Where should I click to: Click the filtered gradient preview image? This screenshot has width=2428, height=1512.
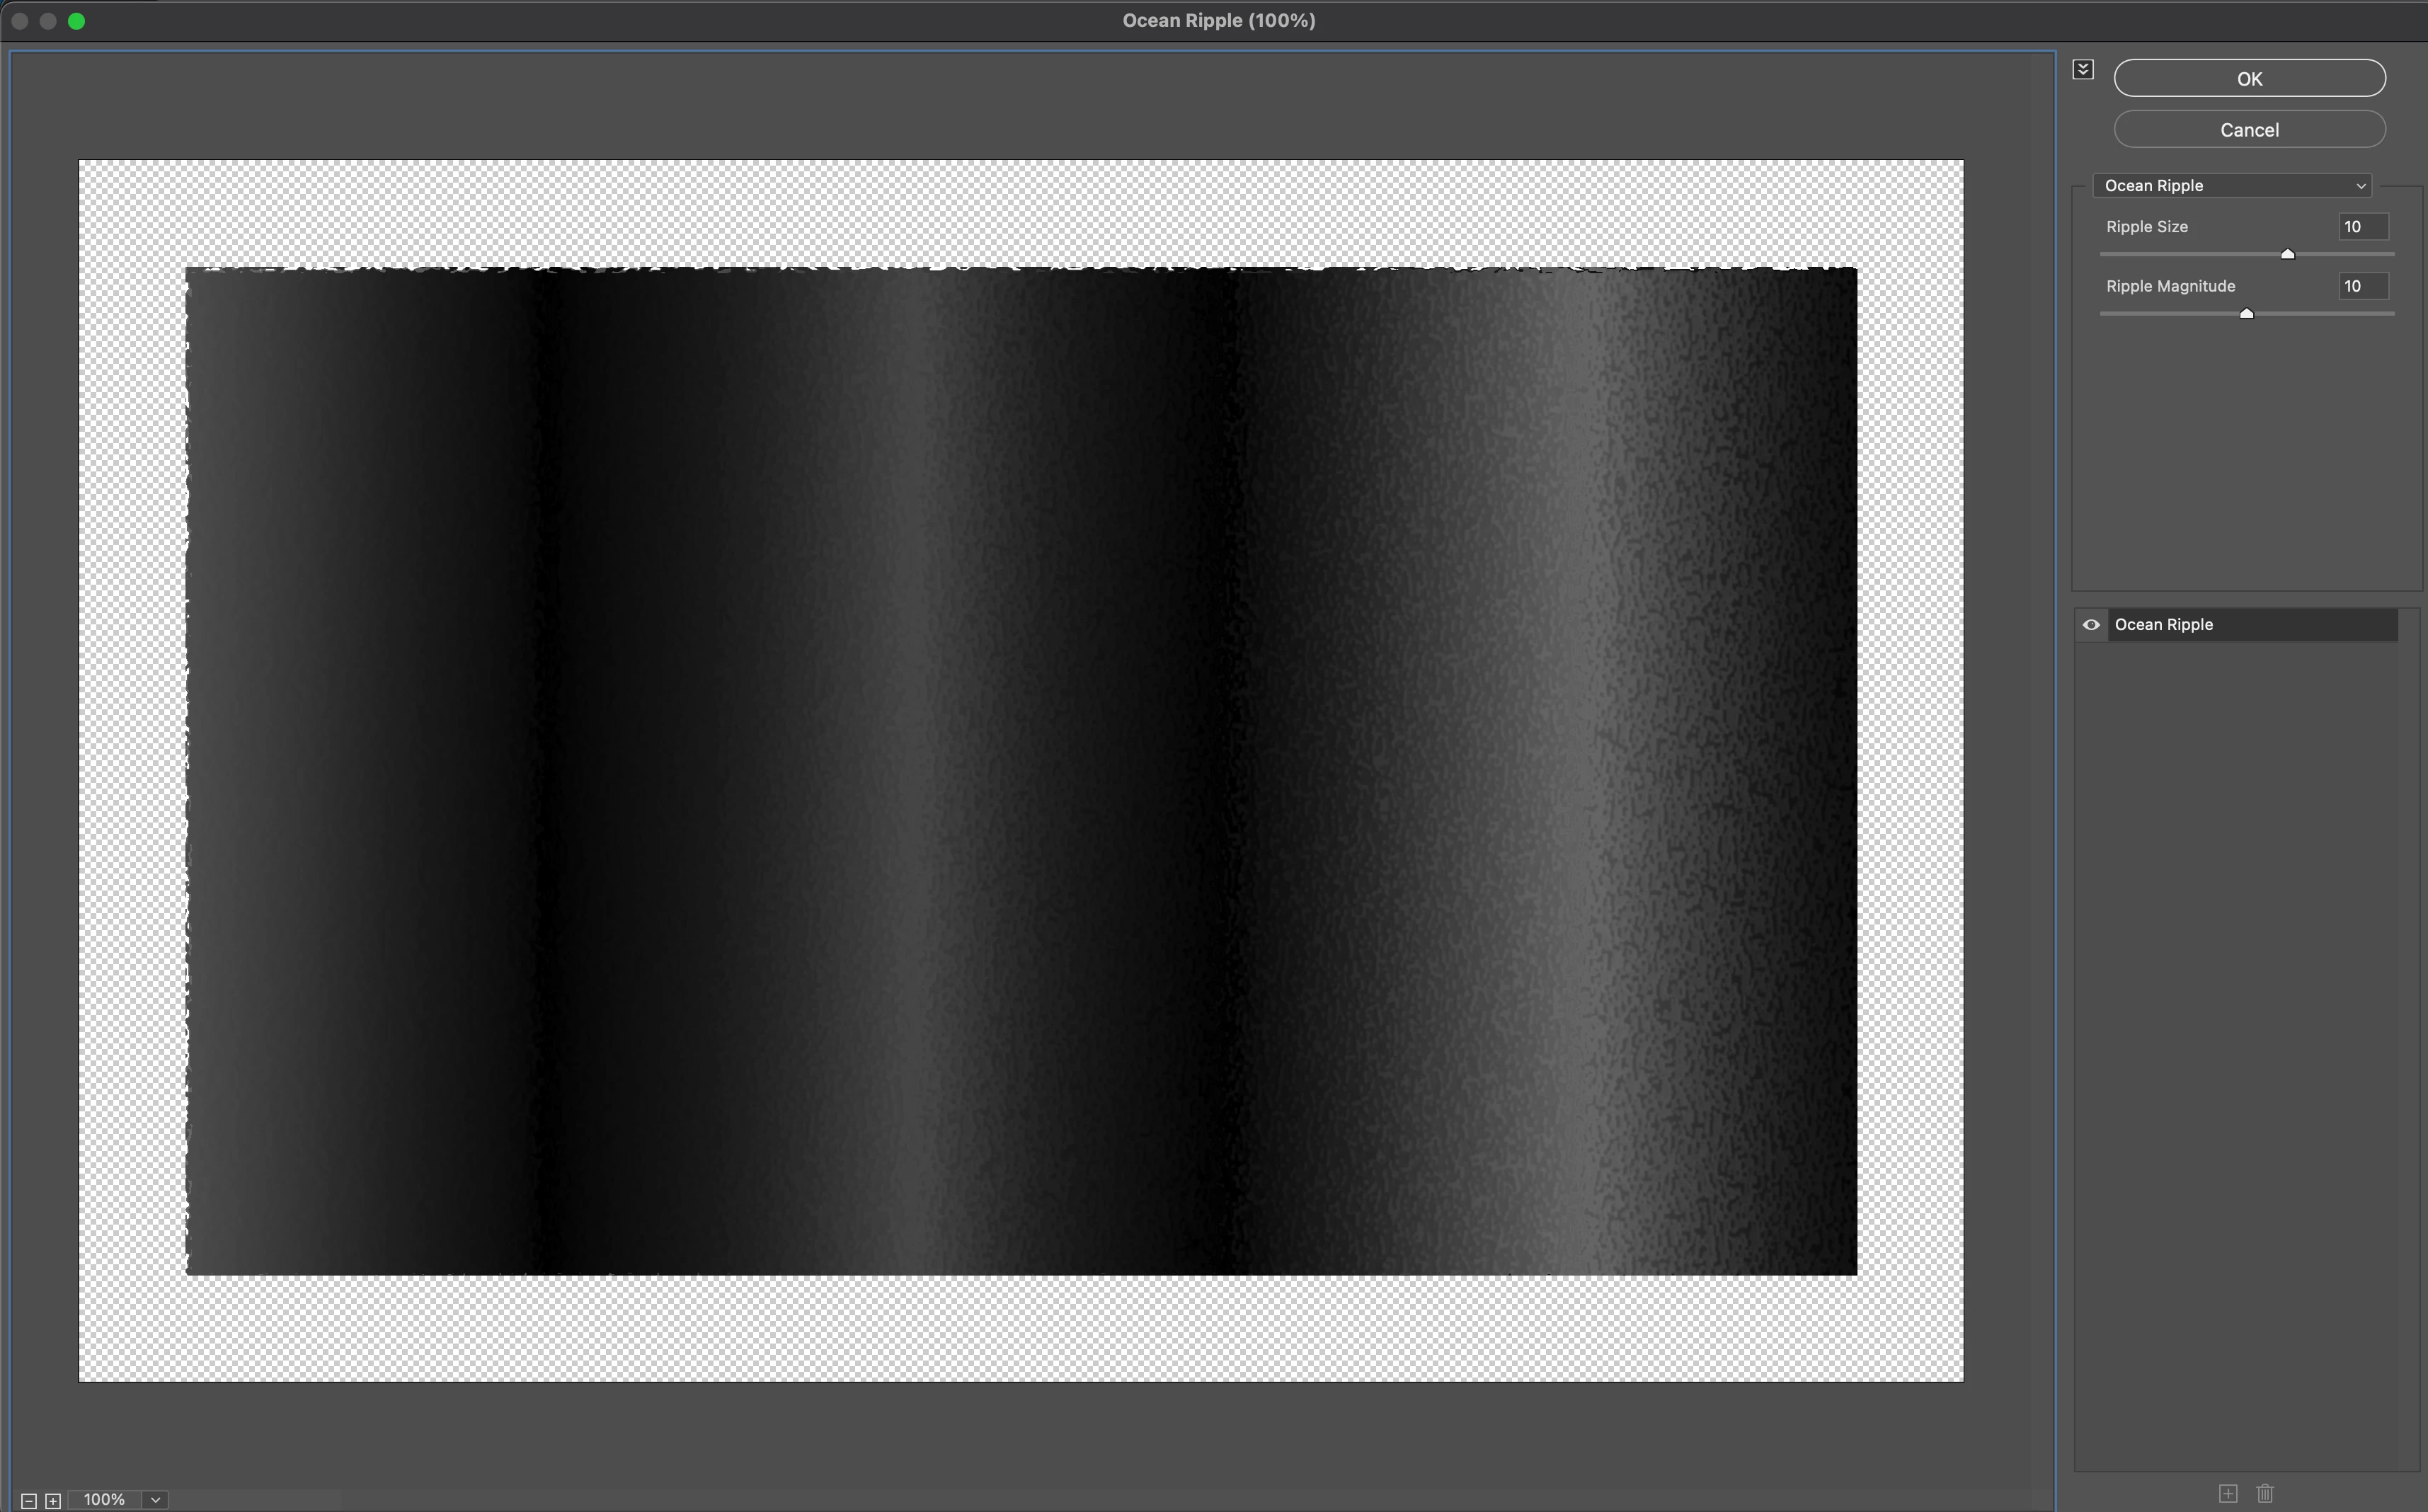[1020, 770]
